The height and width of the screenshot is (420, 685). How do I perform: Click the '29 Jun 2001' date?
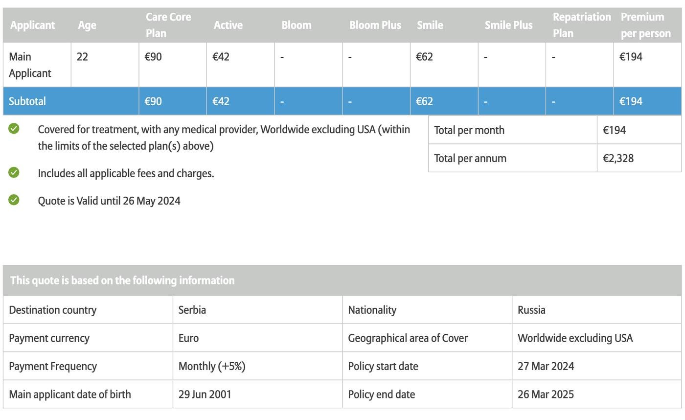205,395
